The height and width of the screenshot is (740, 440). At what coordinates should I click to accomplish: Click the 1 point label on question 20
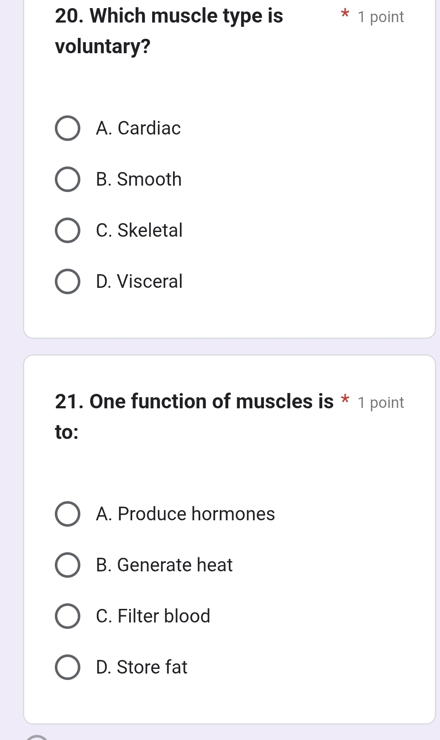click(380, 17)
